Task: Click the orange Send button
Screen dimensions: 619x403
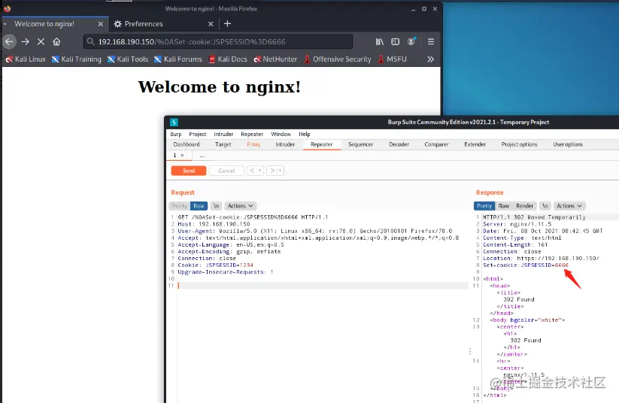Action: point(189,171)
